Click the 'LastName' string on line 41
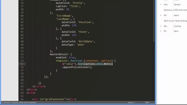Image resolution: width=187 pixels, height=105 pixels. [x=63, y=19]
